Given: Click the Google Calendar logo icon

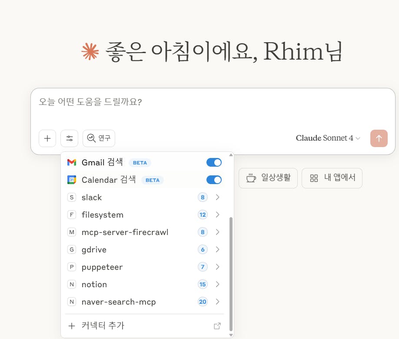Looking at the screenshot, I should point(72,180).
